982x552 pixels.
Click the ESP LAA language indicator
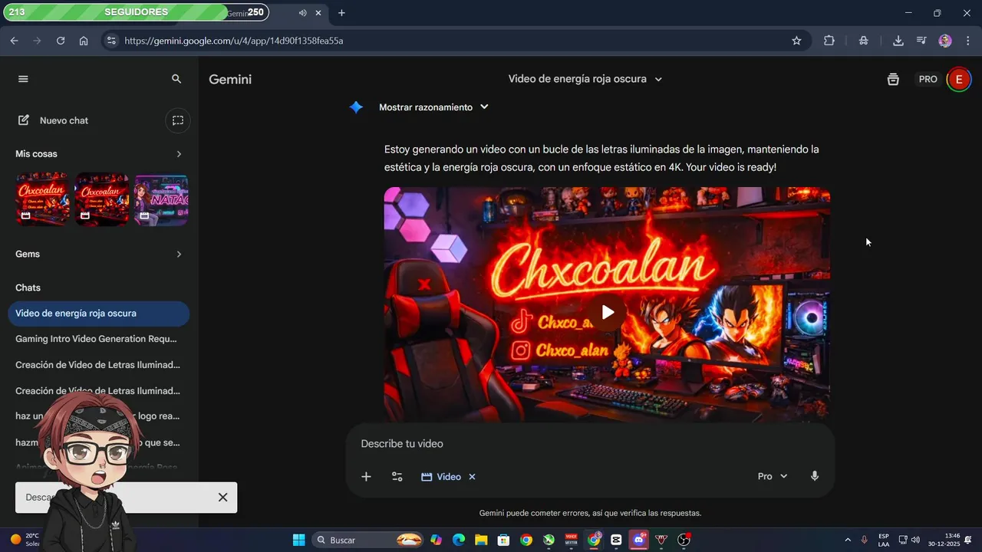tap(884, 540)
